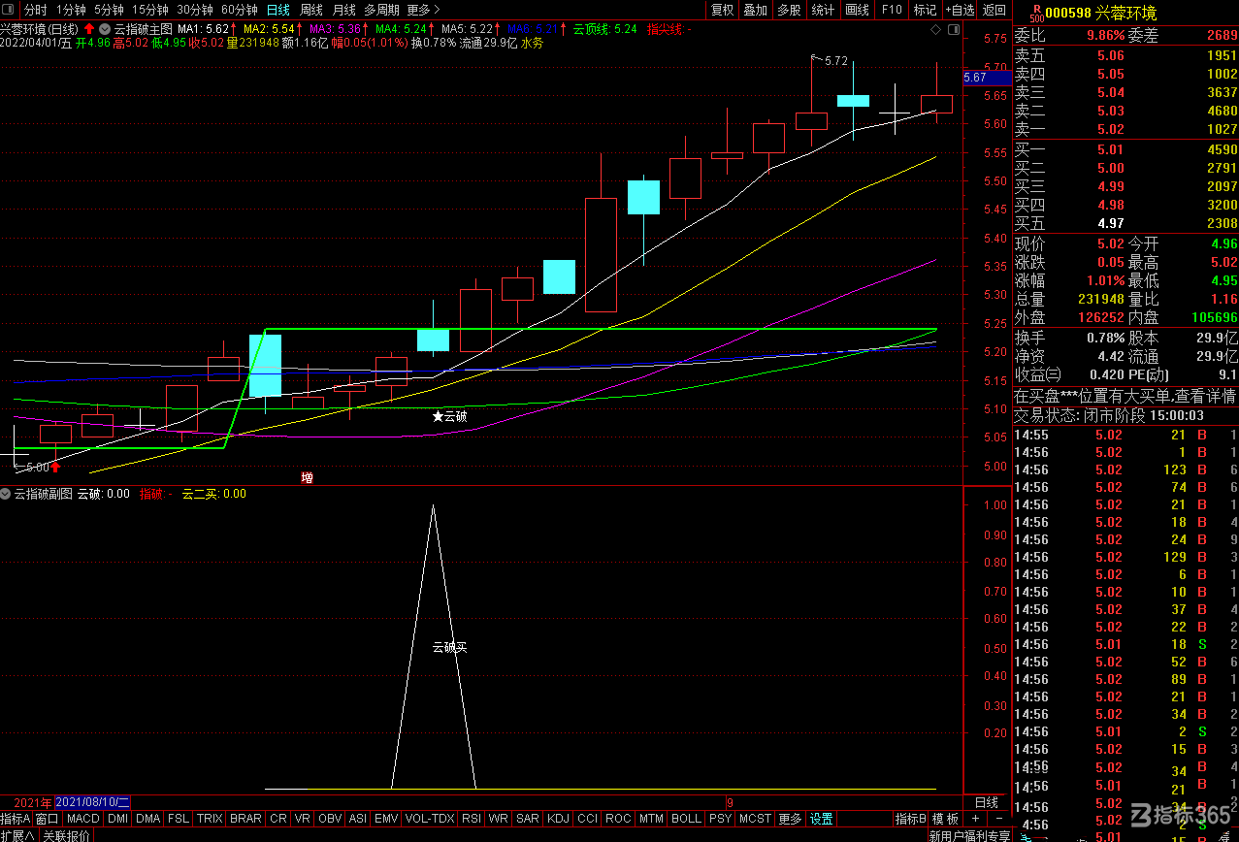The height and width of the screenshot is (842, 1239).
Task: Open the 画线 drawing tools
Action: [857, 10]
